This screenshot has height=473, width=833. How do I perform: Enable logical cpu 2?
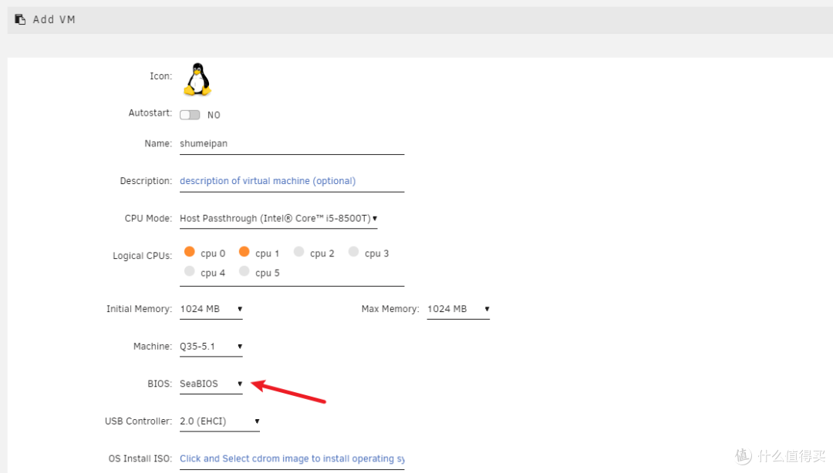[x=299, y=252]
